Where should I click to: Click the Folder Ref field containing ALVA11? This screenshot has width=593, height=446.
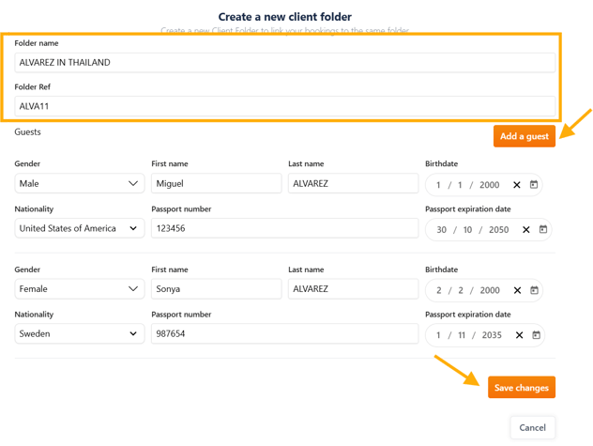(x=284, y=106)
